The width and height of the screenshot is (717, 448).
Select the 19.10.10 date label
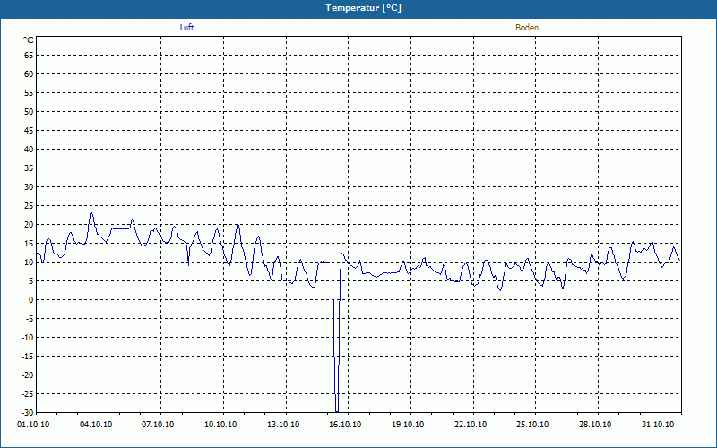click(x=408, y=425)
